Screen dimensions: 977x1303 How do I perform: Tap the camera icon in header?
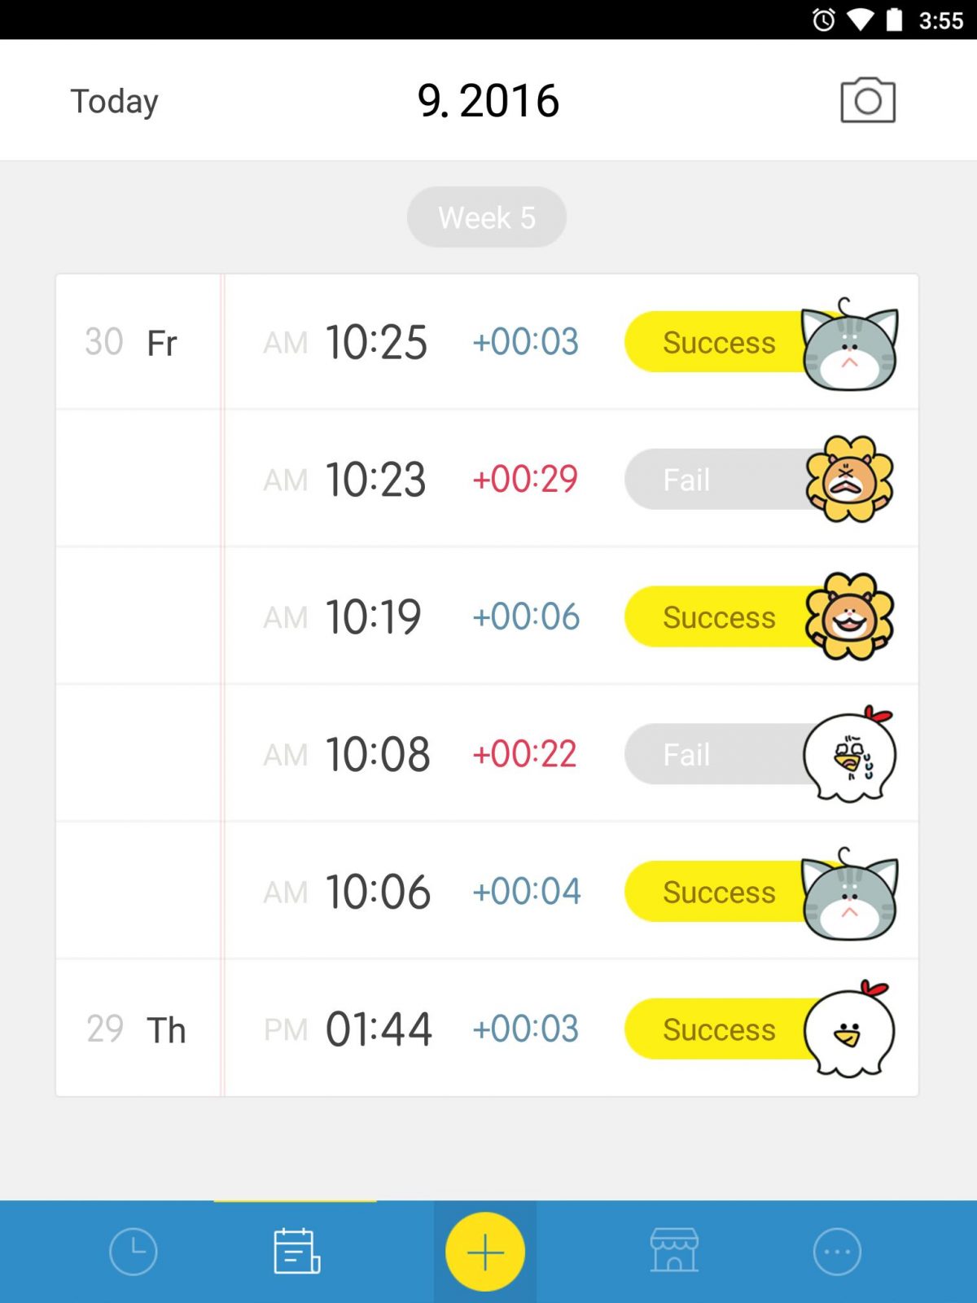[867, 100]
